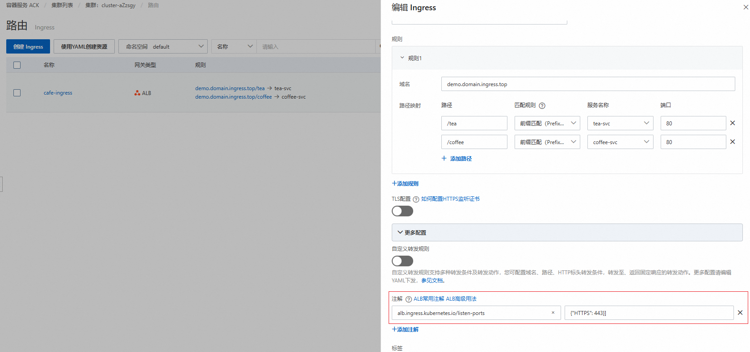Click 添加注解 link

pyautogui.click(x=405, y=330)
